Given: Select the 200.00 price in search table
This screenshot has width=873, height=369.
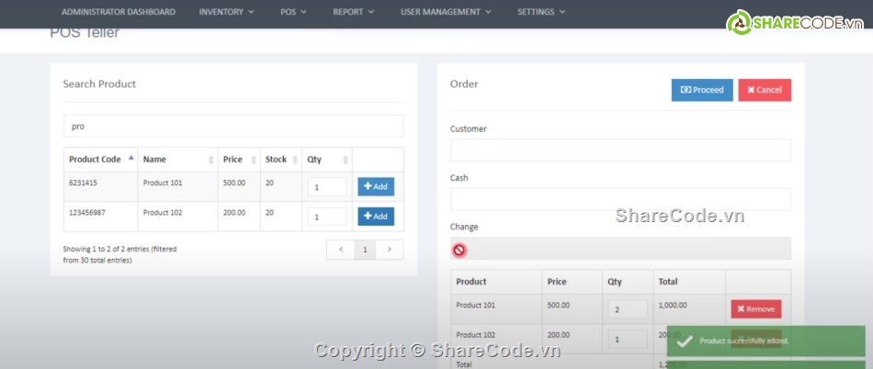Looking at the screenshot, I should click(234, 212).
